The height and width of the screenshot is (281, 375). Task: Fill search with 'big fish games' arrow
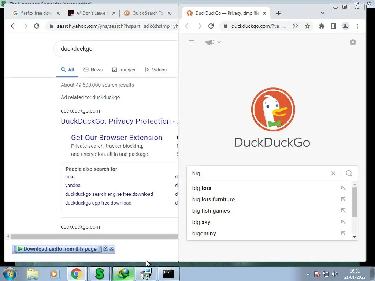(343, 210)
